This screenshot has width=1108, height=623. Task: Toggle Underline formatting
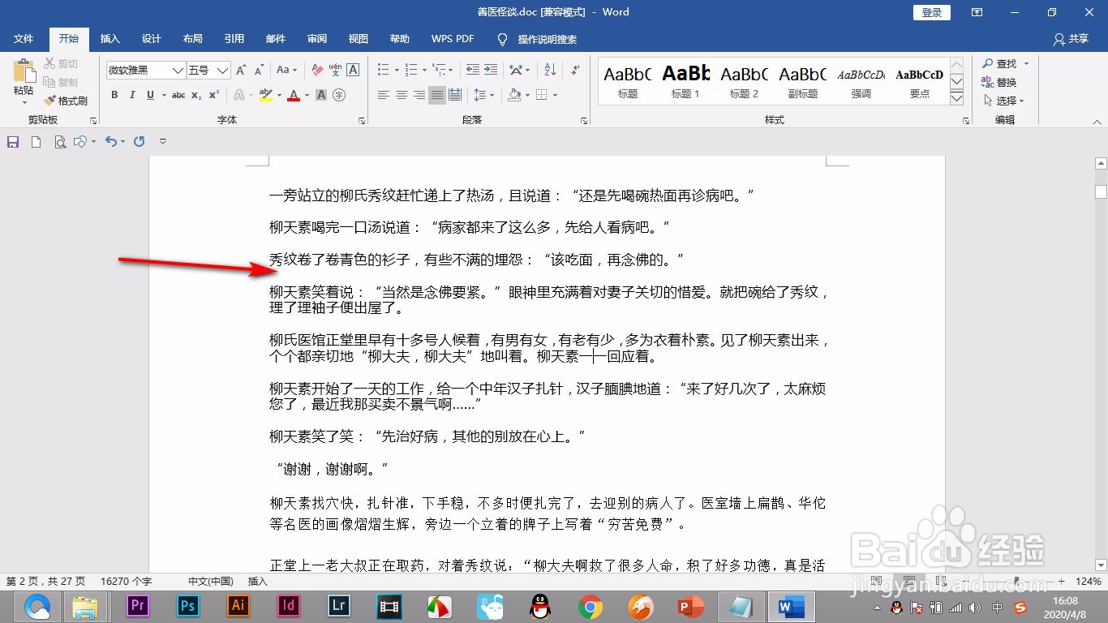[150, 95]
